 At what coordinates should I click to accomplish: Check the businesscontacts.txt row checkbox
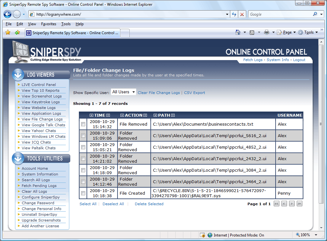(x=83, y=124)
